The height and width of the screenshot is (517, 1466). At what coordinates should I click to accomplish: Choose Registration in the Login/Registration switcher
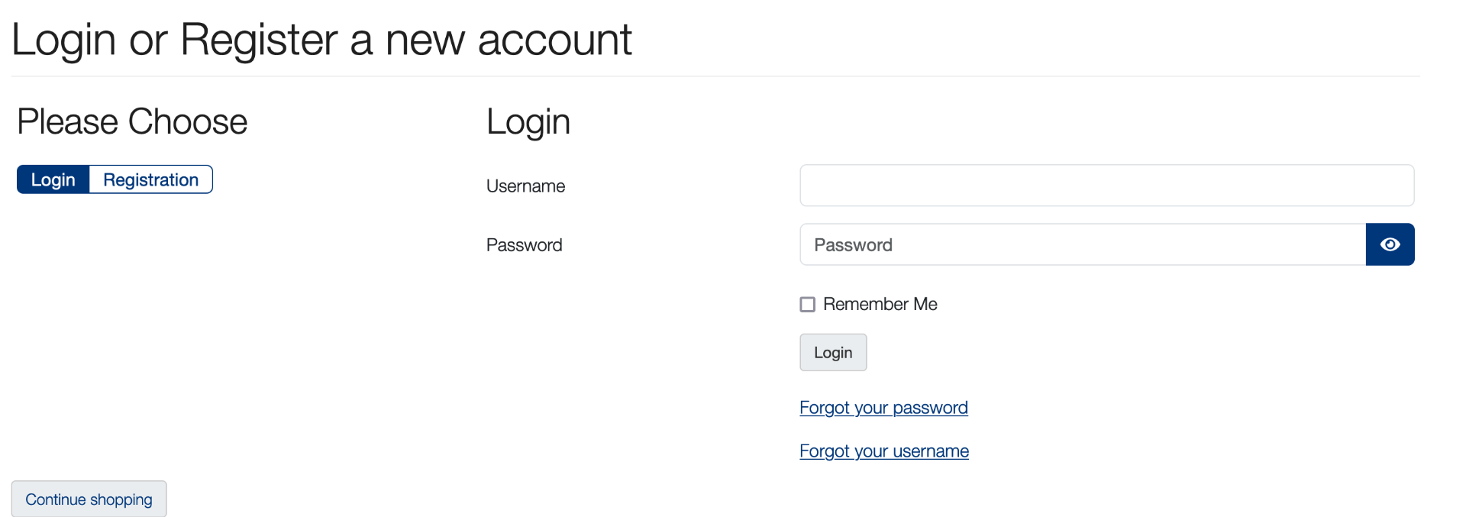150,179
